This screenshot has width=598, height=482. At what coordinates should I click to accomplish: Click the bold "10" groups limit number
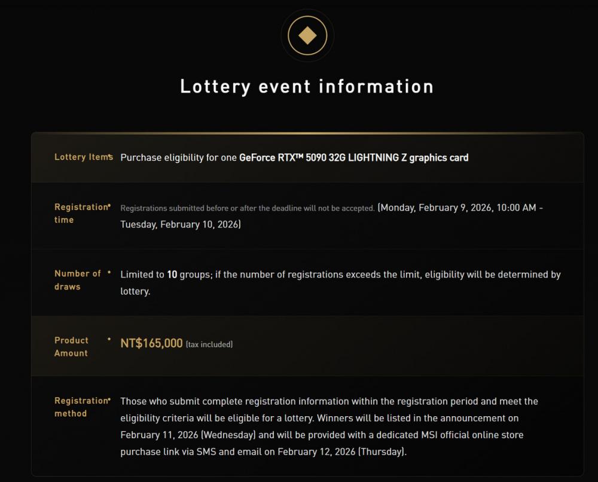[172, 275]
